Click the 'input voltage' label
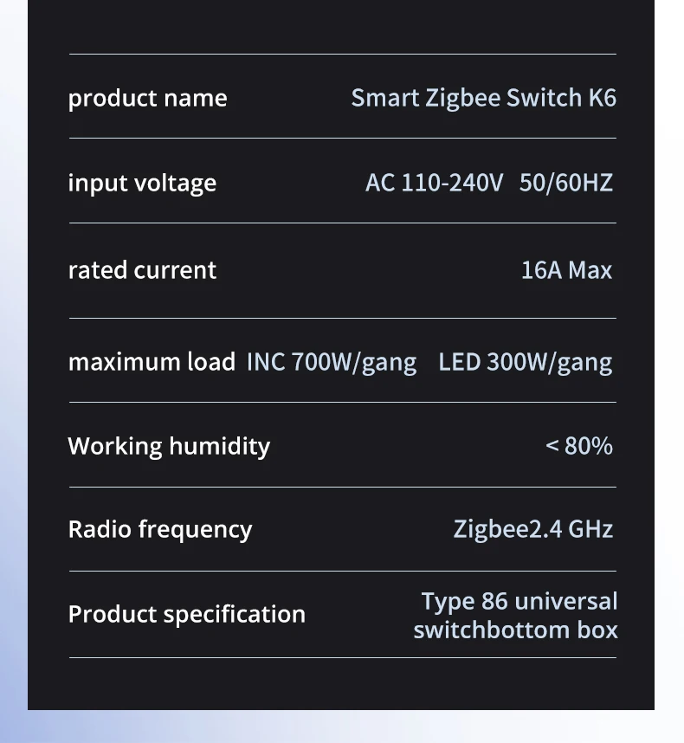This screenshot has height=743, width=684. click(142, 184)
